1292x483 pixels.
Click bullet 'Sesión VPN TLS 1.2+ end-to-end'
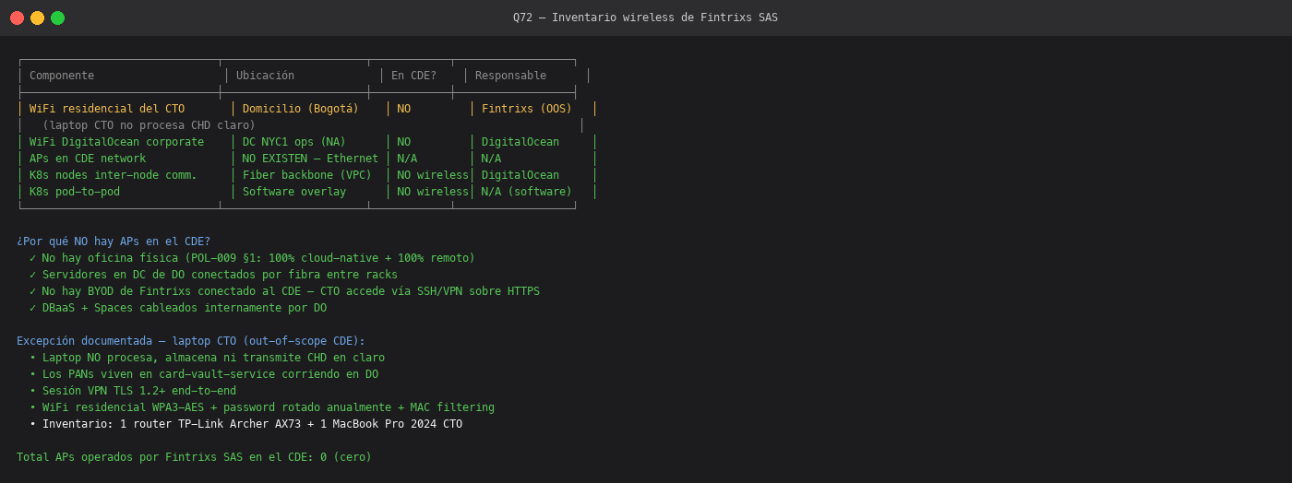(x=133, y=391)
